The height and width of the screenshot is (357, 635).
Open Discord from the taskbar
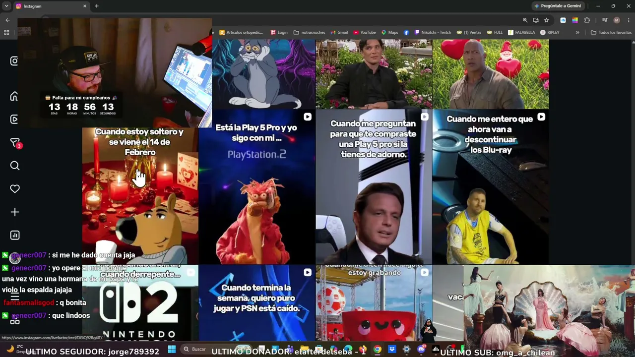(x=421, y=350)
